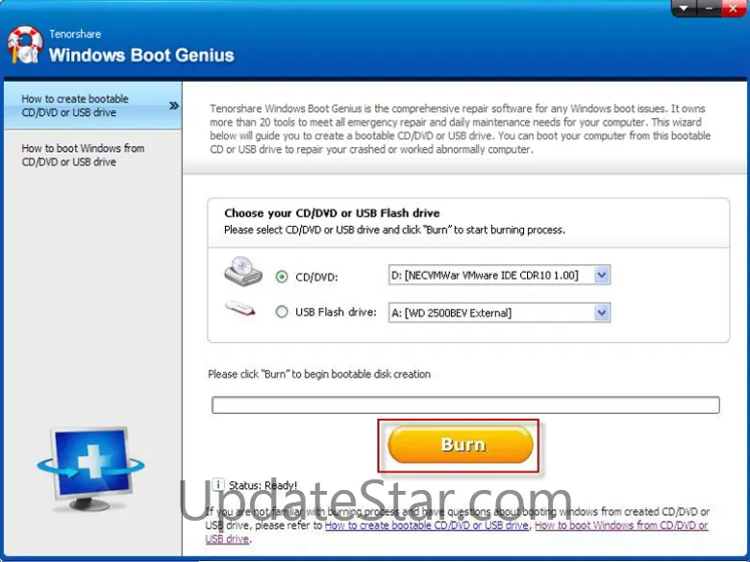
Task: Click the D: NECVMWar drive combo box field
Action: click(499, 275)
